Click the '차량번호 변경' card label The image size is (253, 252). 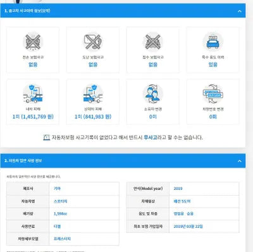[213, 109]
